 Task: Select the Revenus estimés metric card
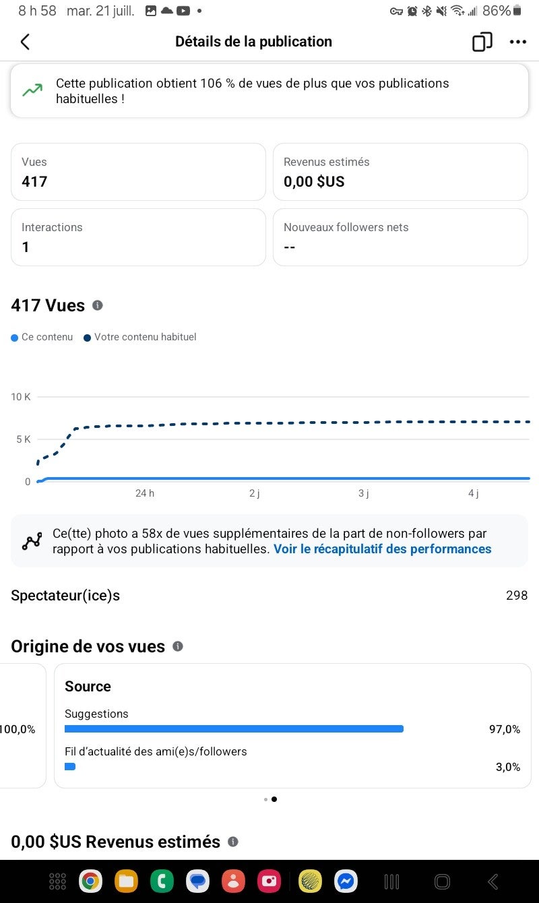[400, 172]
